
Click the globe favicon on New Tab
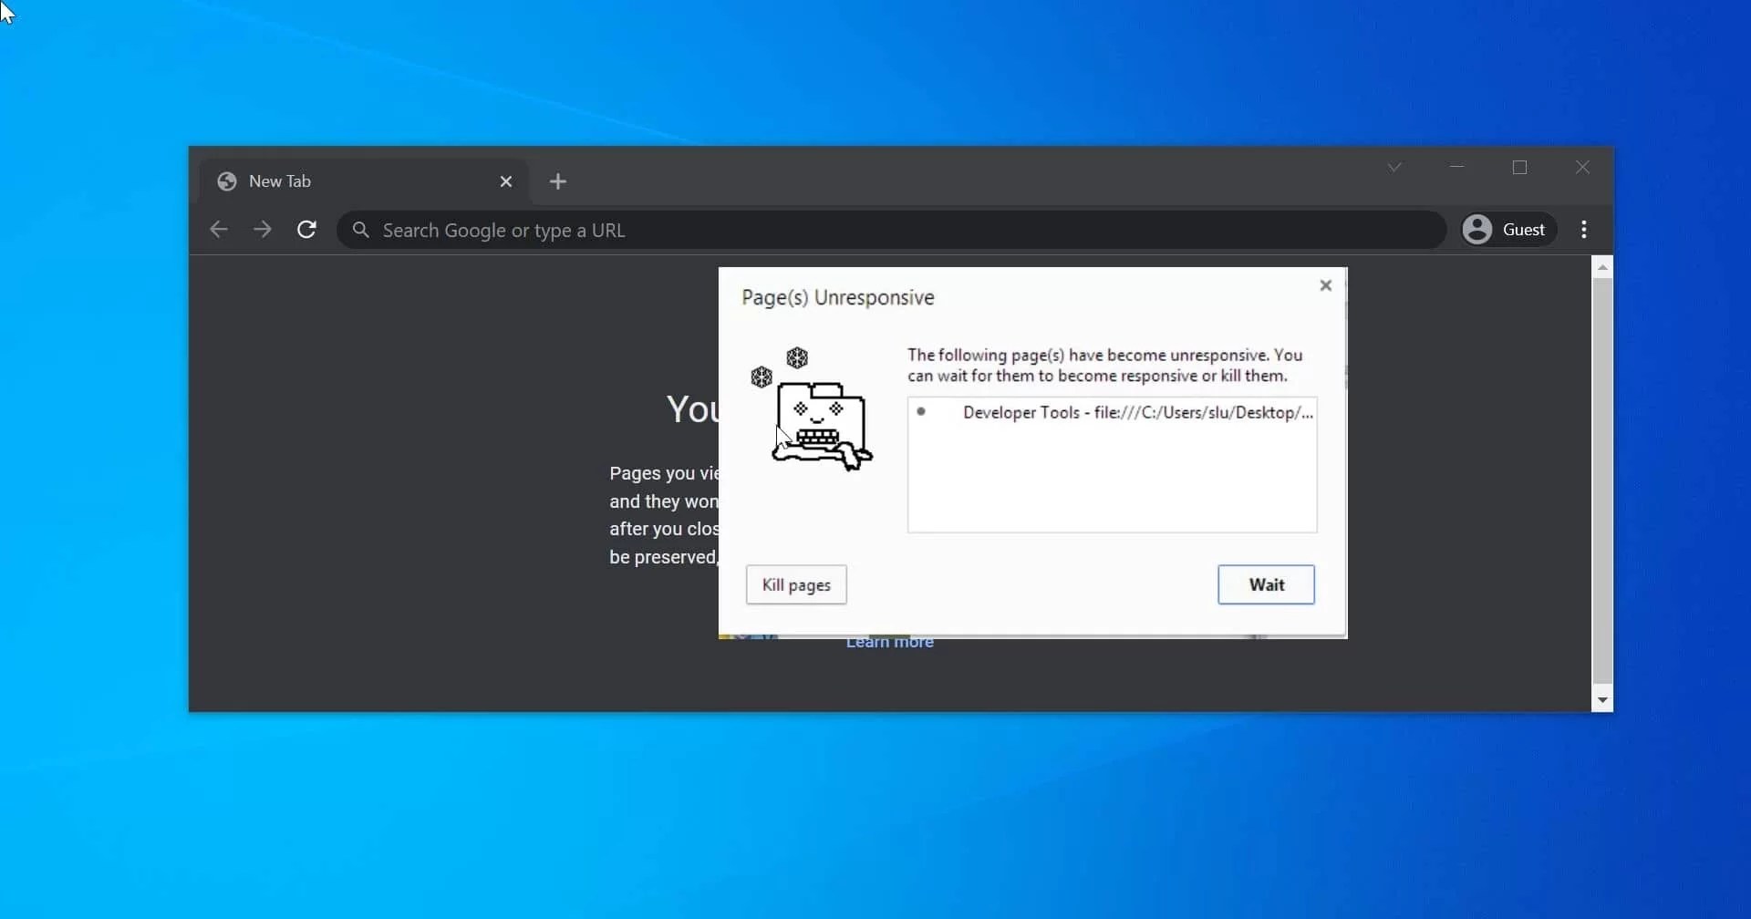[x=227, y=181]
